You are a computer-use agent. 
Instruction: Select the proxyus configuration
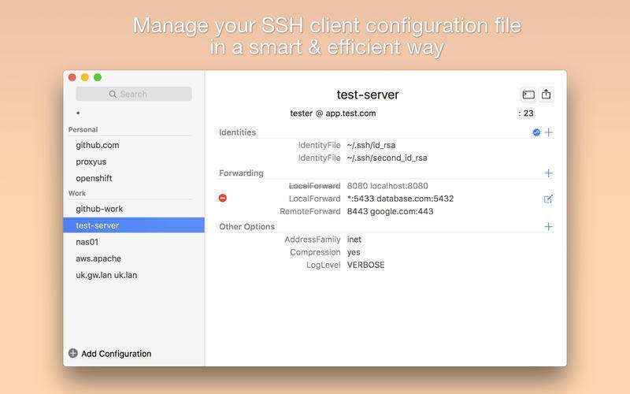pos(91,162)
